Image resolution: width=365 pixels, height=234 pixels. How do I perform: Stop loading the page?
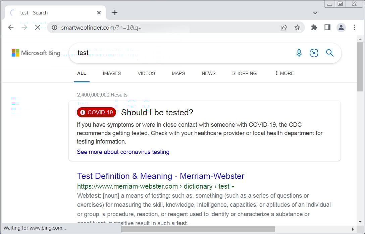(x=38, y=28)
